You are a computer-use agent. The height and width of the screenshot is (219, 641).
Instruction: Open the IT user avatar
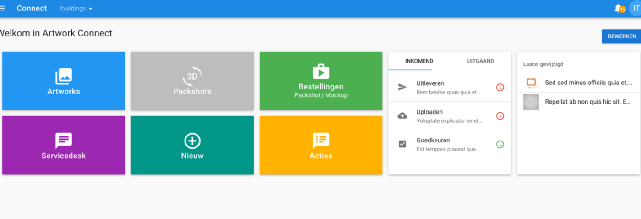click(x=635, y=9)
